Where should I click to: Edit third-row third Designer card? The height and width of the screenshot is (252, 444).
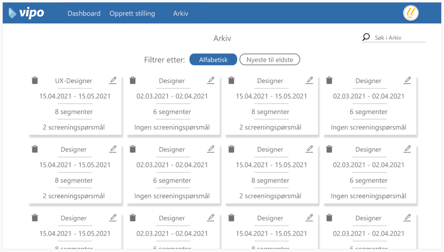[x=309, y=218]
